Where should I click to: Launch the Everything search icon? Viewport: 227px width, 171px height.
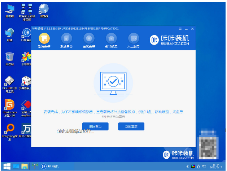tap(9, 132)
